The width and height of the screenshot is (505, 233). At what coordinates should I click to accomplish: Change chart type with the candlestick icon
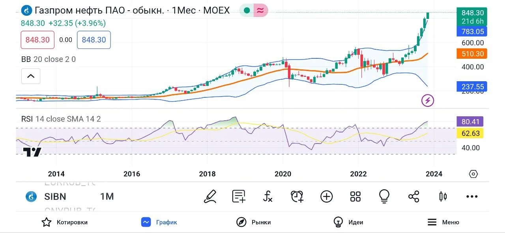click(443, 196)
